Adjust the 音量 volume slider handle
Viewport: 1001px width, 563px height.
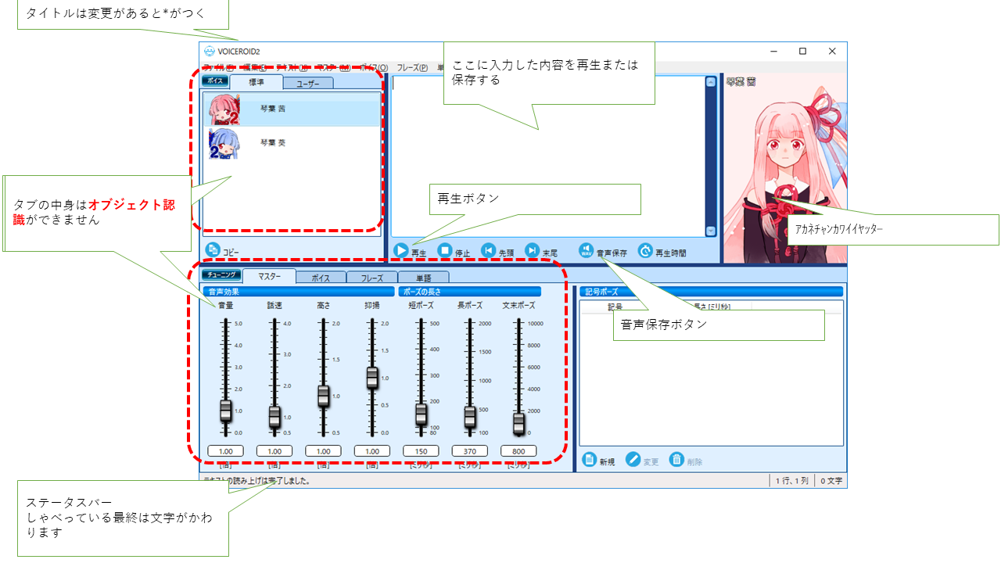click(227, 410)
